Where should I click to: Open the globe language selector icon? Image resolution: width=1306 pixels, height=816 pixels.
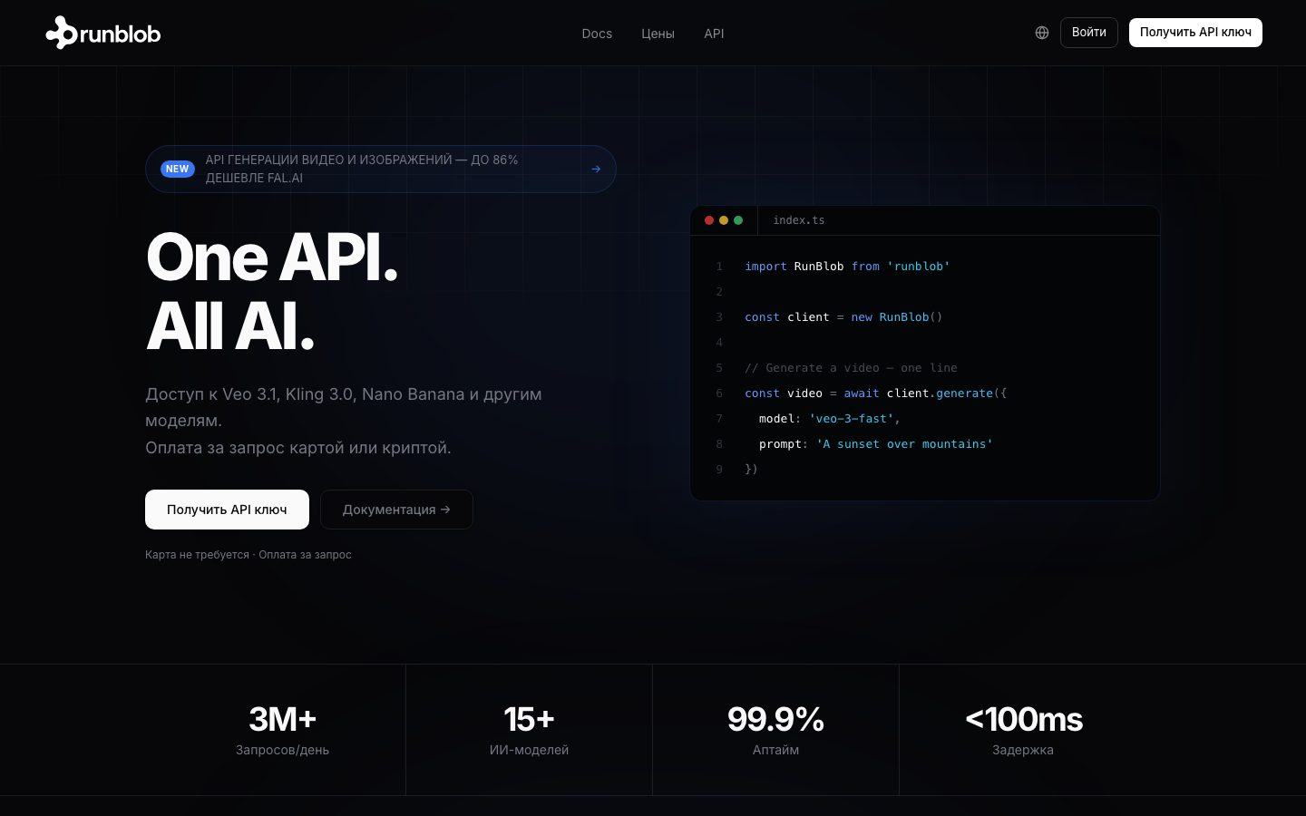(1042, 33)
